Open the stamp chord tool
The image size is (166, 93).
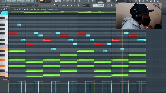pyautogui.click(x=9, y=9)
